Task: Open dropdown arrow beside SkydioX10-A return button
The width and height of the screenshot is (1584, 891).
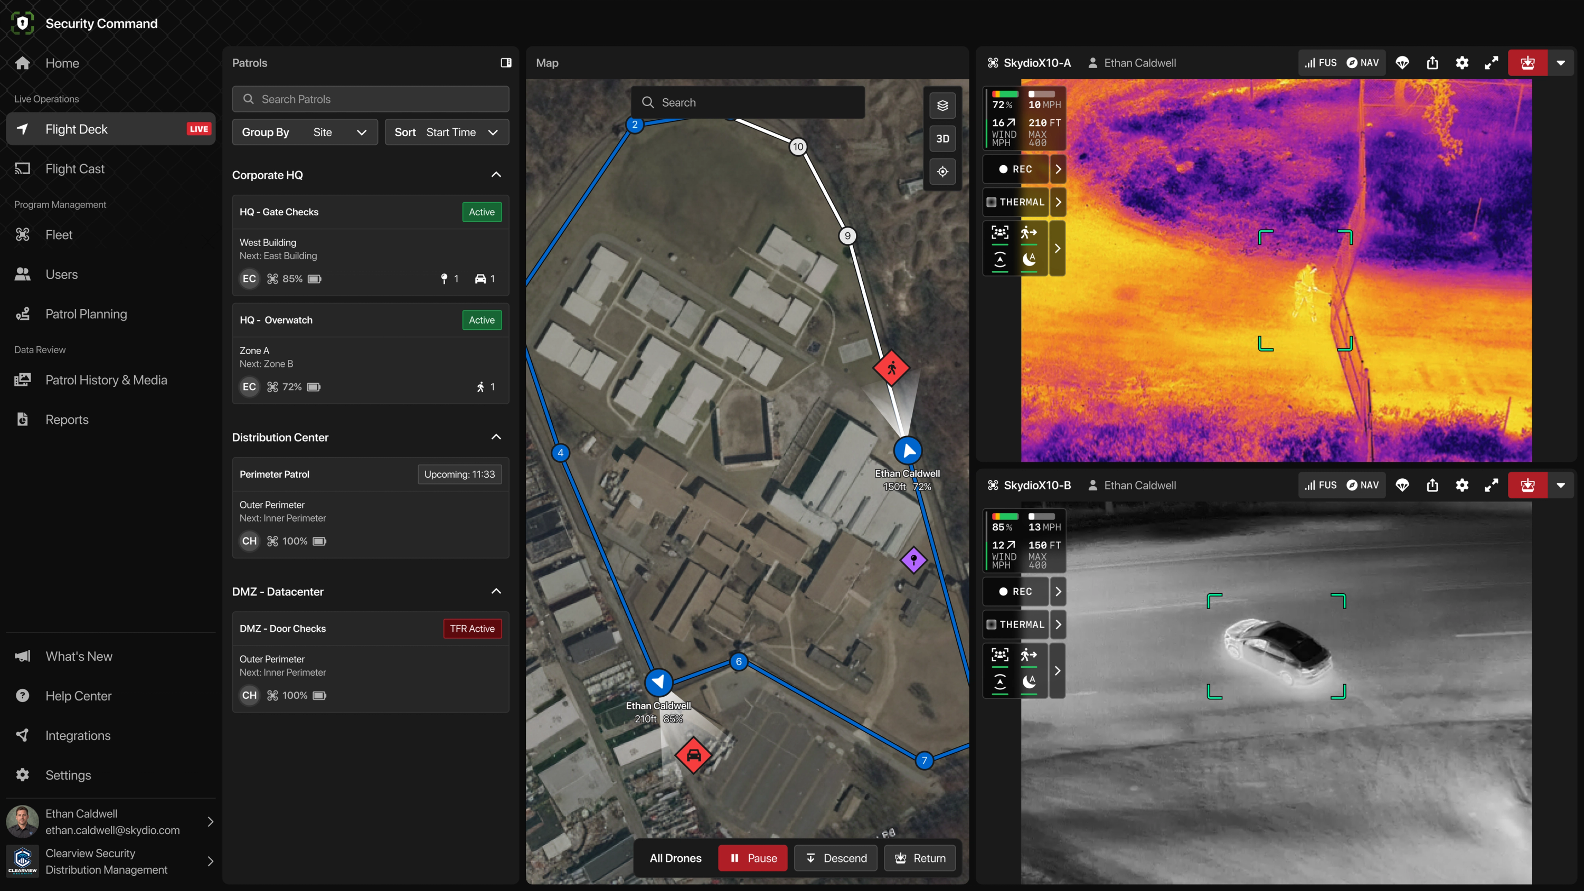Action: pyautogui.click(x=1561, y=63)
